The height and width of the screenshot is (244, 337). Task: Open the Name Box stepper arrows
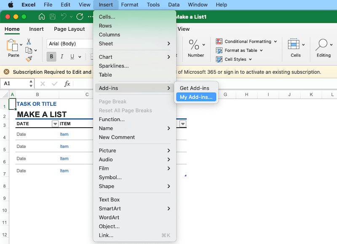point(31,83)
